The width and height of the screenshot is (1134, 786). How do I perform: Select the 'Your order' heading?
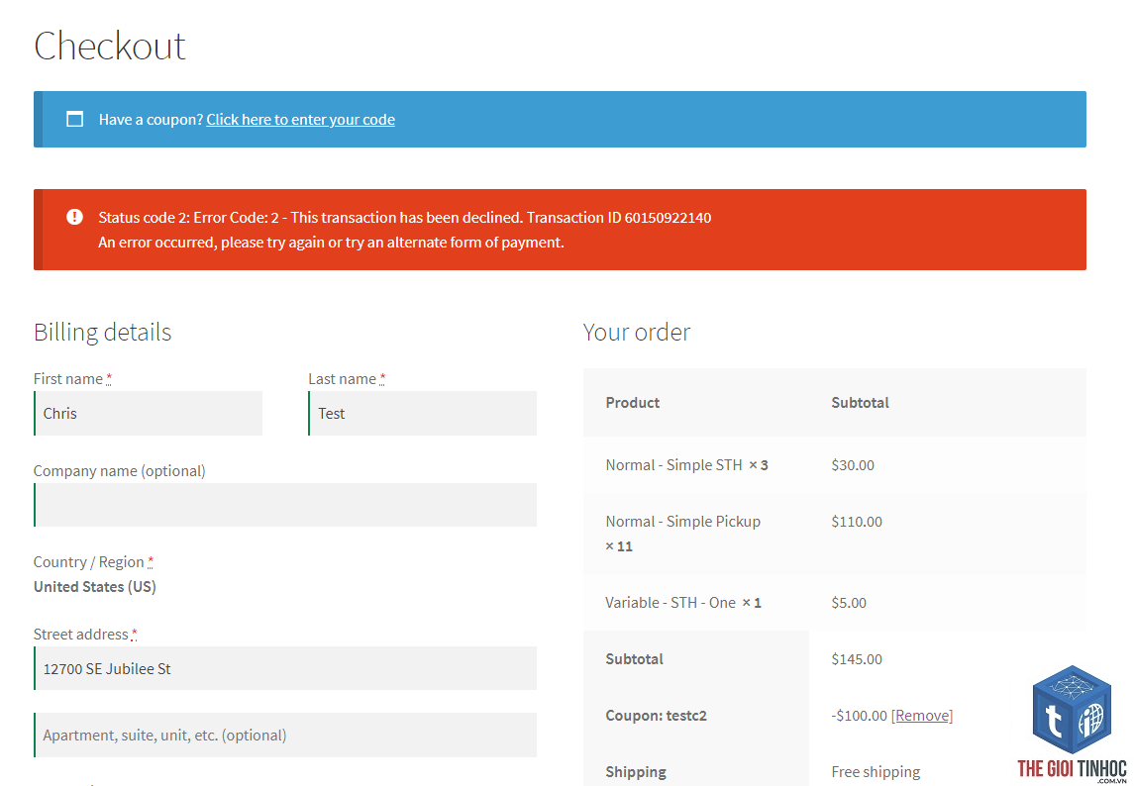(x=637, y=332)
